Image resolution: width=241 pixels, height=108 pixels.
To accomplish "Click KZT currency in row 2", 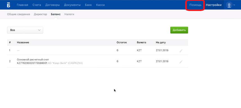I will (139, 61).
